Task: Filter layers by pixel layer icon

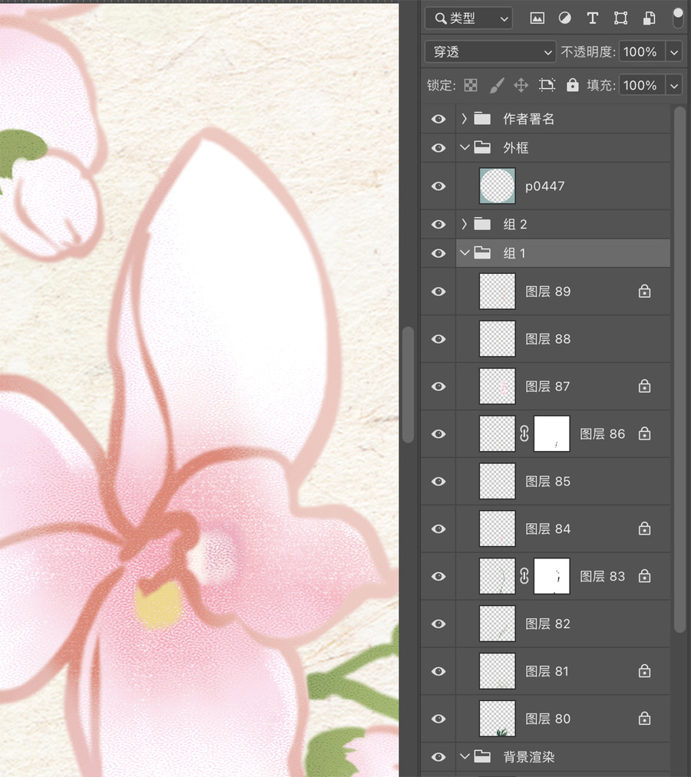Action: pos(537,18)
